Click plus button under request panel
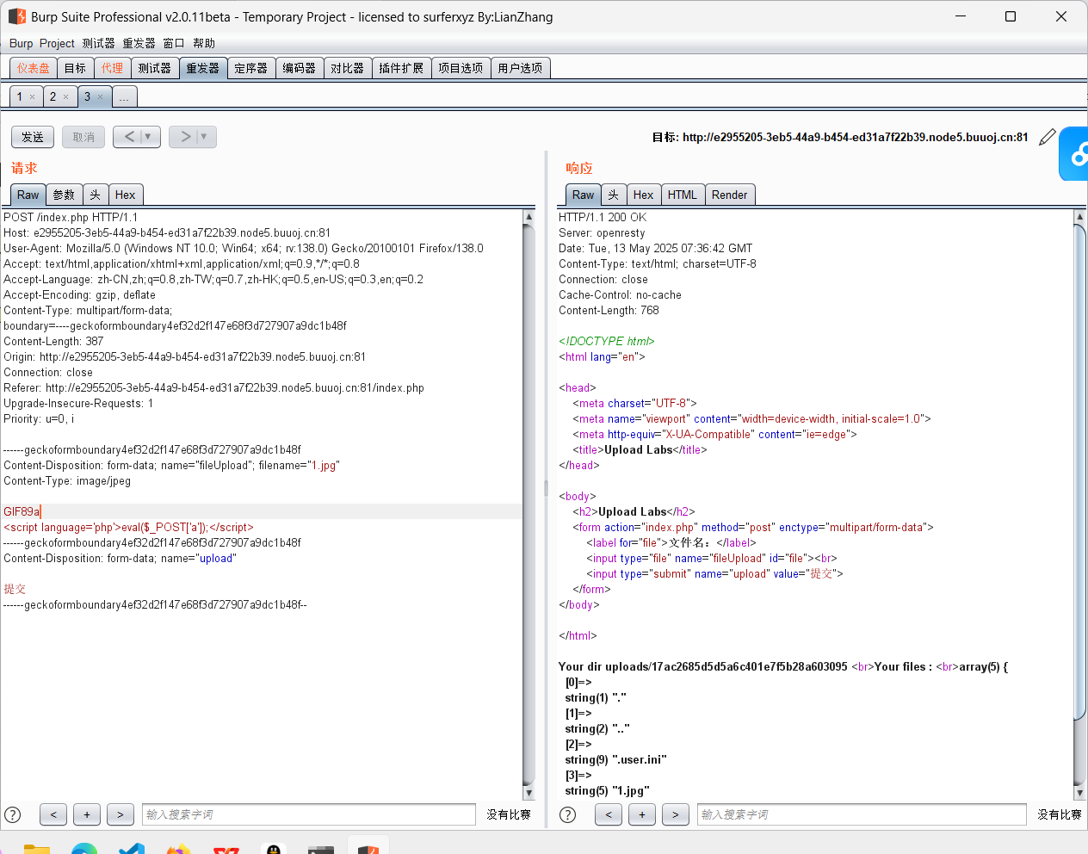The height and width of the screenshot is (854, 1088). (87, 814)
